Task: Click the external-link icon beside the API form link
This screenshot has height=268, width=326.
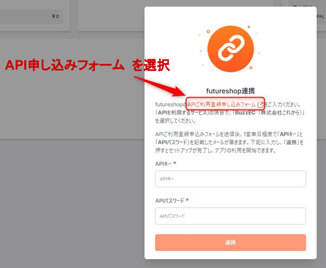Action: coord(260,104)
